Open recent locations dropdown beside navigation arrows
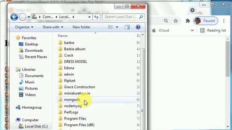Viewport: 232px width, 130px height. pos(29,17)
